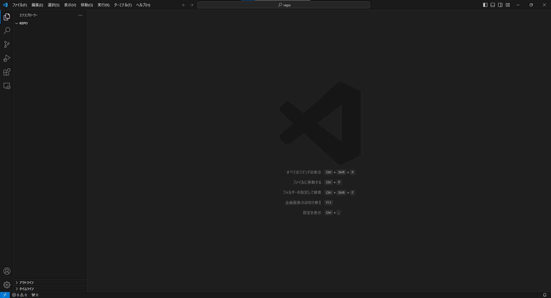Collapse the REPO folder section

tap(50, 23)
